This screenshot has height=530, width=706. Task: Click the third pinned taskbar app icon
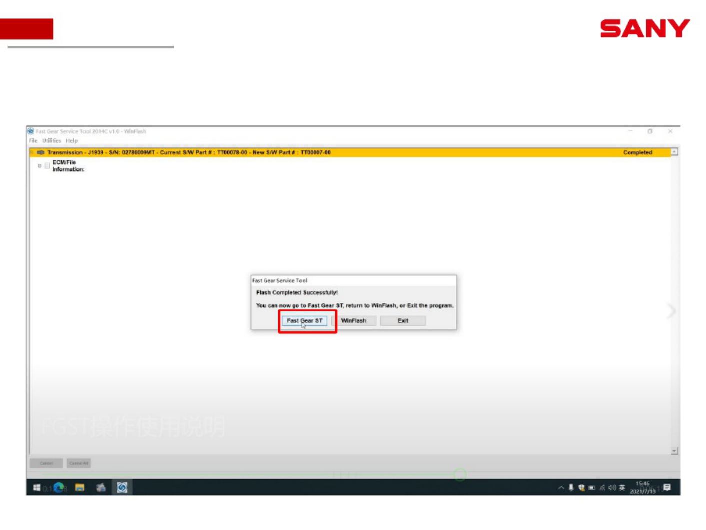pos(101,487)
